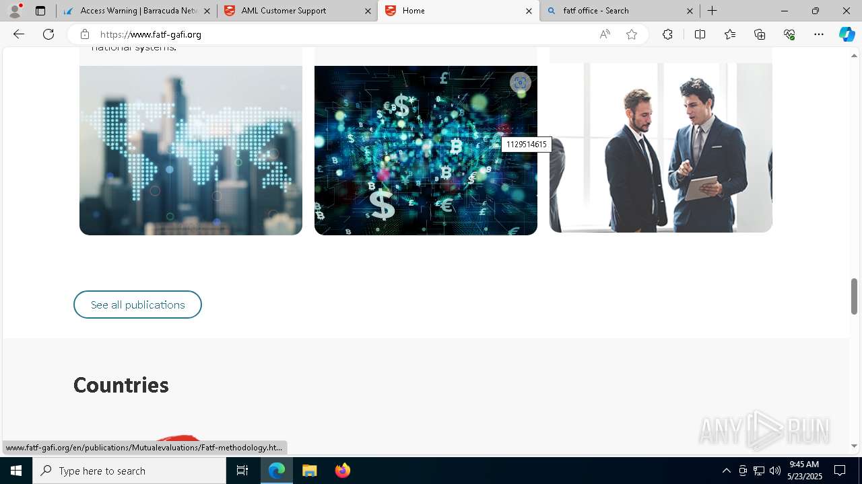Close the fatf office Search tab
Screen dimensions: 862x484
(690, 11)
